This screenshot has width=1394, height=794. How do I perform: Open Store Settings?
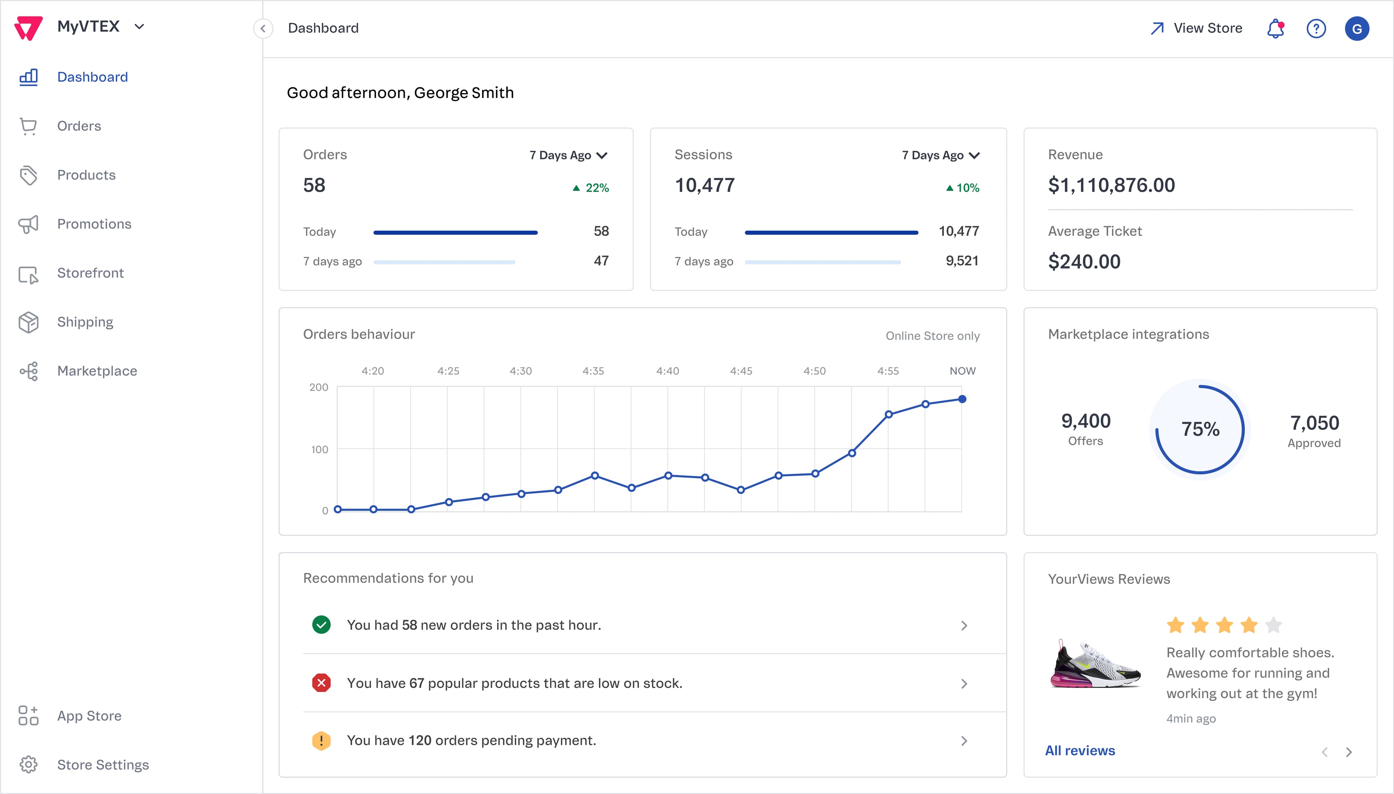(x=102, y=765)
